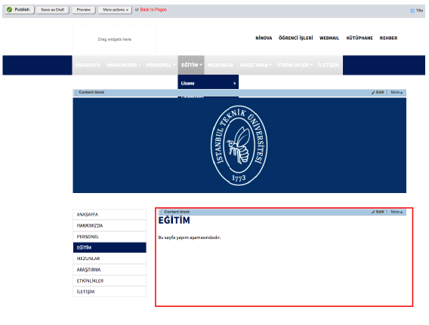
Task: Open More menu of EĞİTİM Content block
Action: tap(397, 212)
